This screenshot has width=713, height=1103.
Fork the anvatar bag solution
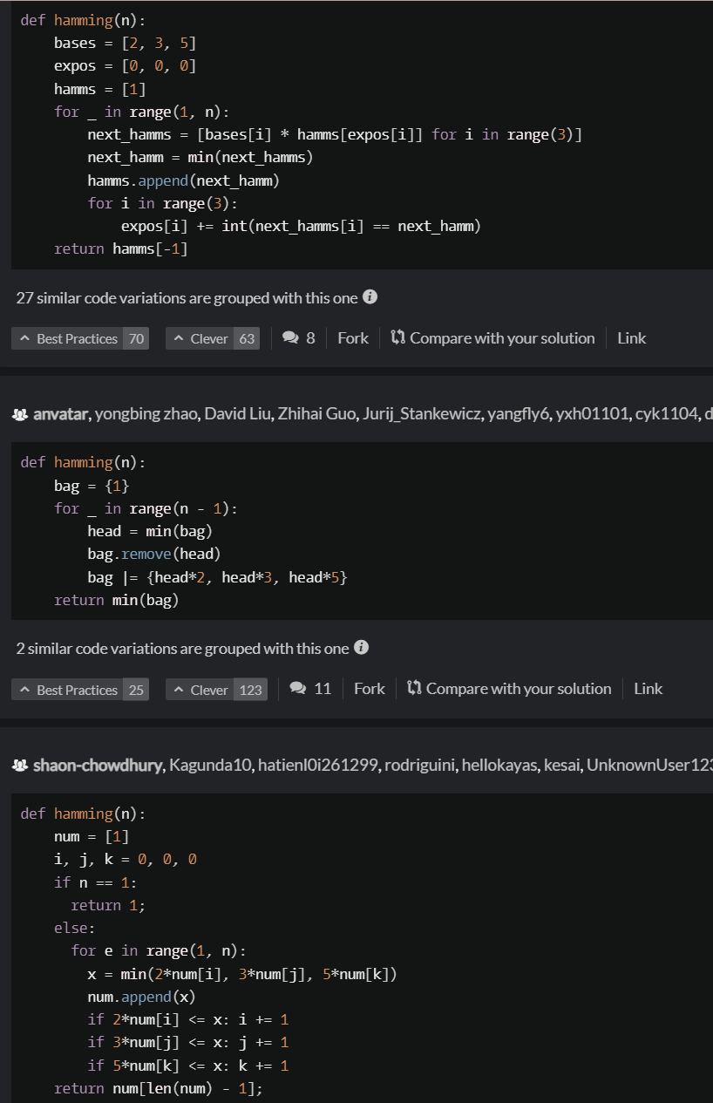pyautogui.click(x=370, y=689)
